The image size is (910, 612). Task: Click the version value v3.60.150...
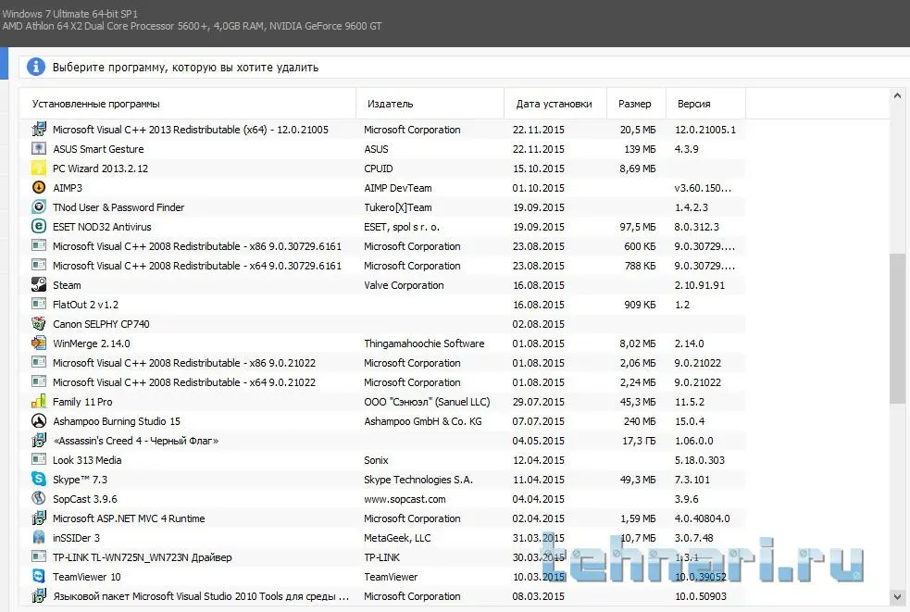[x=703, y=188]
